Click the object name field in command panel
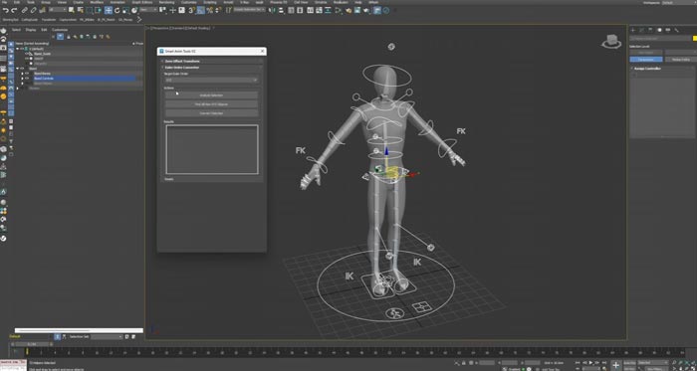The height and width of the screenshot is (371, 697). 659,38
